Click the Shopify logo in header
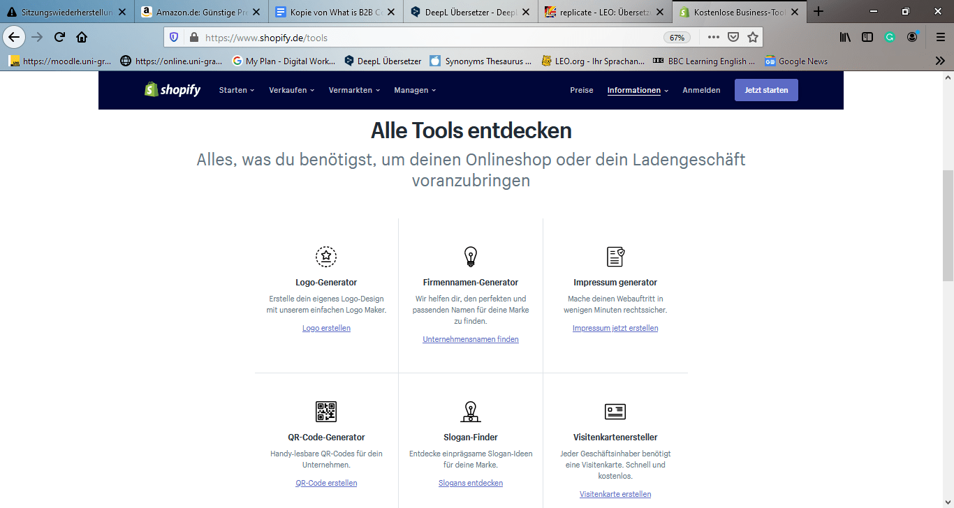The width and height of the screenshot is (954, 508). point(173,90)
